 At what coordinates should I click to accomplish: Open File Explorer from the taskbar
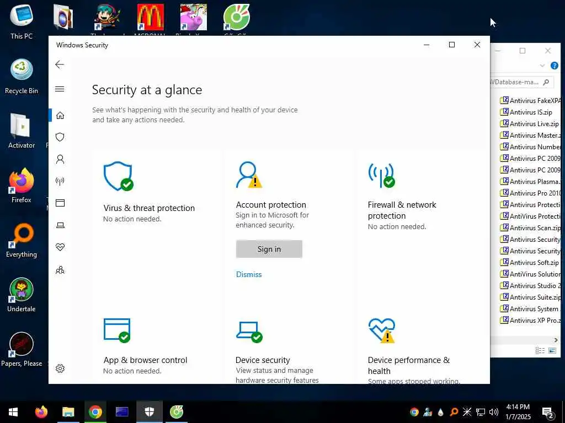coord(68,412)
